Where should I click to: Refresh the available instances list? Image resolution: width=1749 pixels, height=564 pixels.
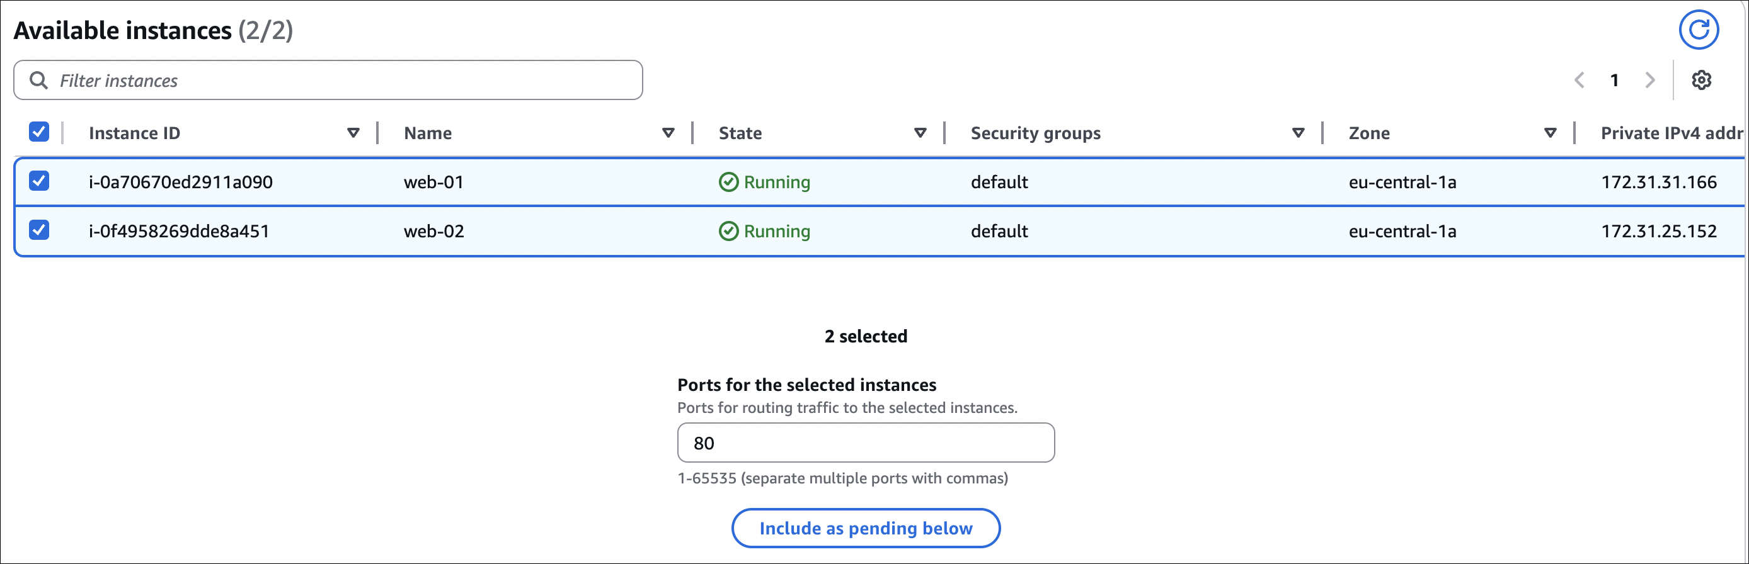coord(1698,30)
